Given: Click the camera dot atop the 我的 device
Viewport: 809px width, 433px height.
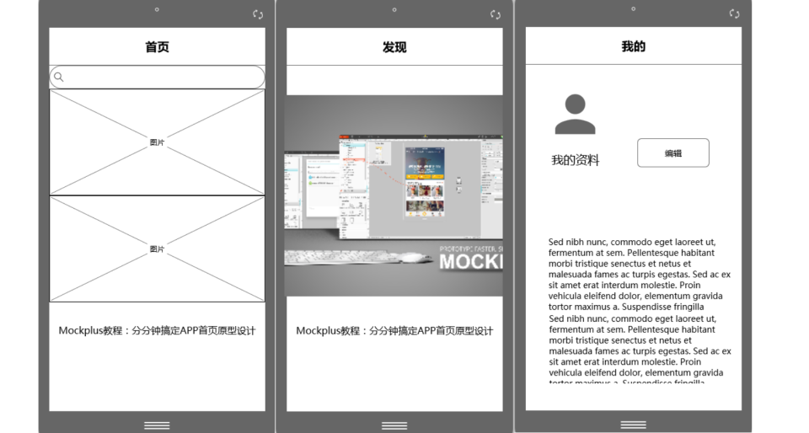Looking at the screenshot, I should 633,8.
